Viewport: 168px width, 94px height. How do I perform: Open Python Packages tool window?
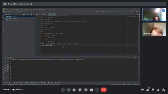coord(18,83)
